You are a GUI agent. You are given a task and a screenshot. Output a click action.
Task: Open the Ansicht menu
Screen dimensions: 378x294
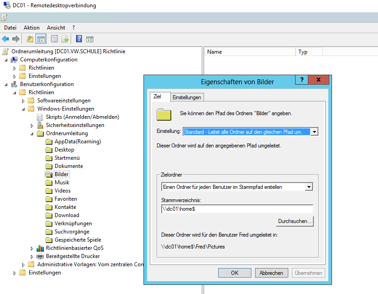(56, 28)
